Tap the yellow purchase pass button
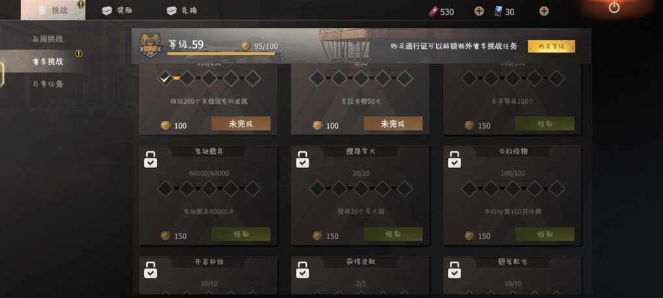 (551, 47)
